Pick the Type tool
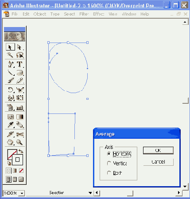This screenshot has height=199, width=190. (19, 64)
